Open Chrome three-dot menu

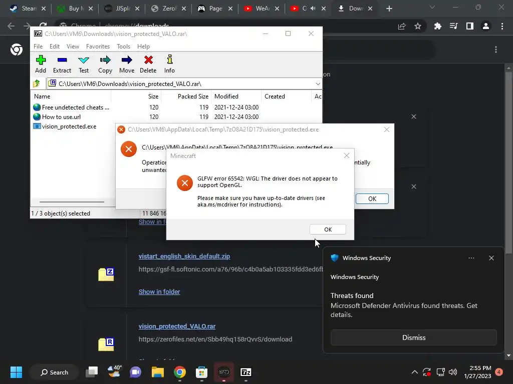click(502, 26)
